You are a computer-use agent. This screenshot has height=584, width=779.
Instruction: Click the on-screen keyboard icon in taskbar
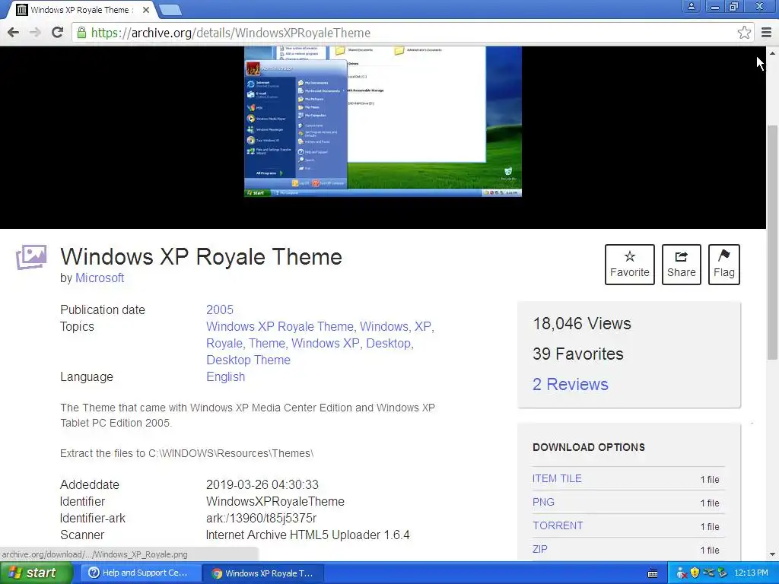pyautogui.click(x=653, y=573)
